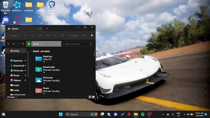210x118 pixels.
Task: Open the Sort dropdown in toolbar
Action: click(74, 35)
